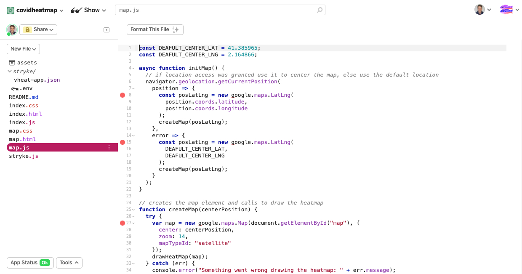The width and height of the screenshot is (522, 274).
Task: Toggle the breakpoint on line 15
Action: 123,142
